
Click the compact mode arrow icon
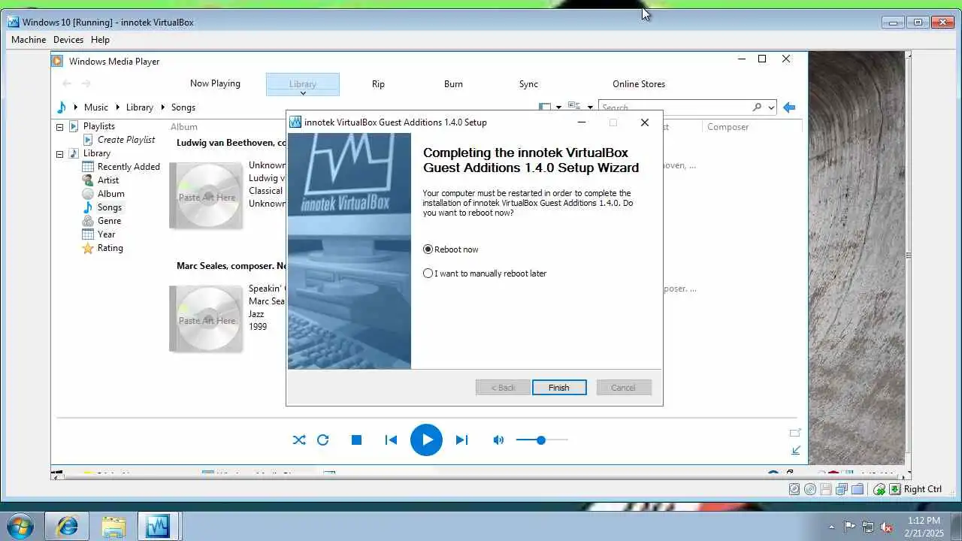(796, 451)
